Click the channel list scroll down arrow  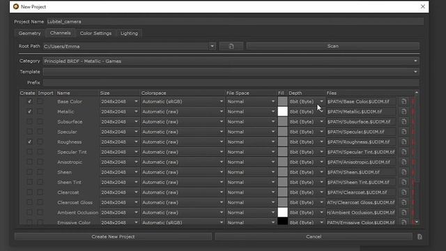click(417, 222)
